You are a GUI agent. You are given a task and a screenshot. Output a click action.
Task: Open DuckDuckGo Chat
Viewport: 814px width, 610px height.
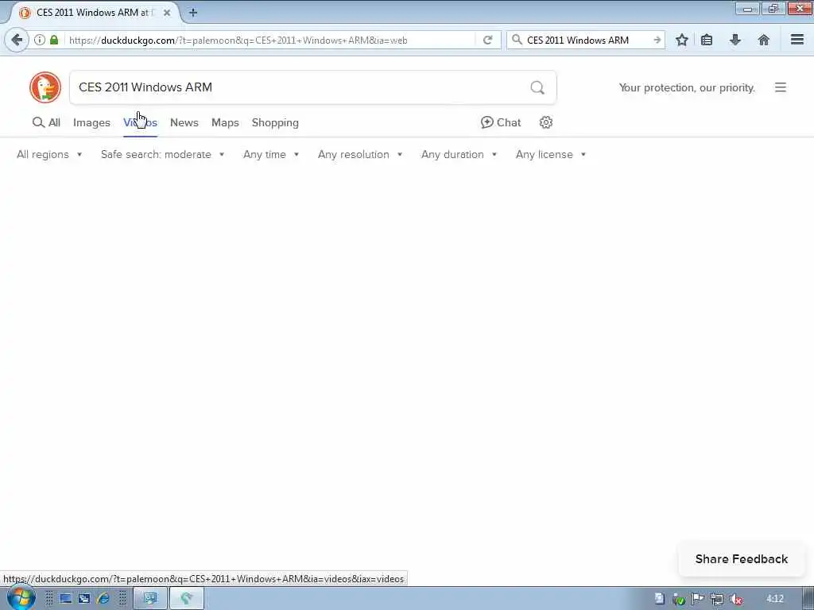(x=501, y=122)
